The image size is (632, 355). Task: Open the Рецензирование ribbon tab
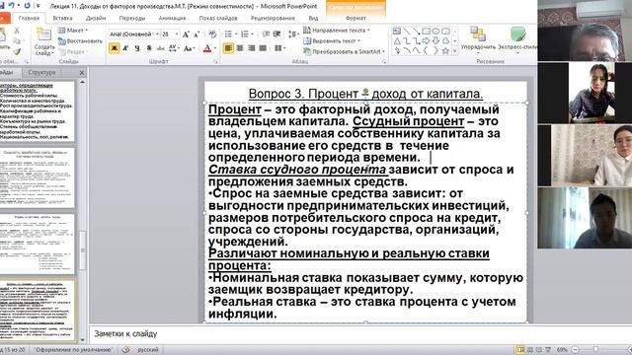[x=273, y=18]
